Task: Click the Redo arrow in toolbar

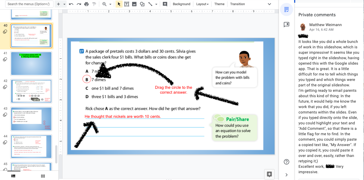Action: pos(79,4)
